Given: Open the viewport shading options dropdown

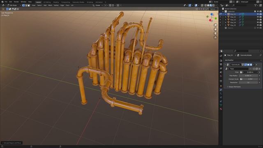Looking at the screenshot, I should point(216,5).
